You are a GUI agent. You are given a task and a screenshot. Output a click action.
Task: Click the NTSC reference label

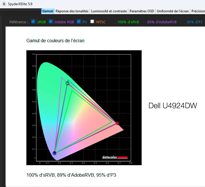pyautogui.click(x=101, y=22)
